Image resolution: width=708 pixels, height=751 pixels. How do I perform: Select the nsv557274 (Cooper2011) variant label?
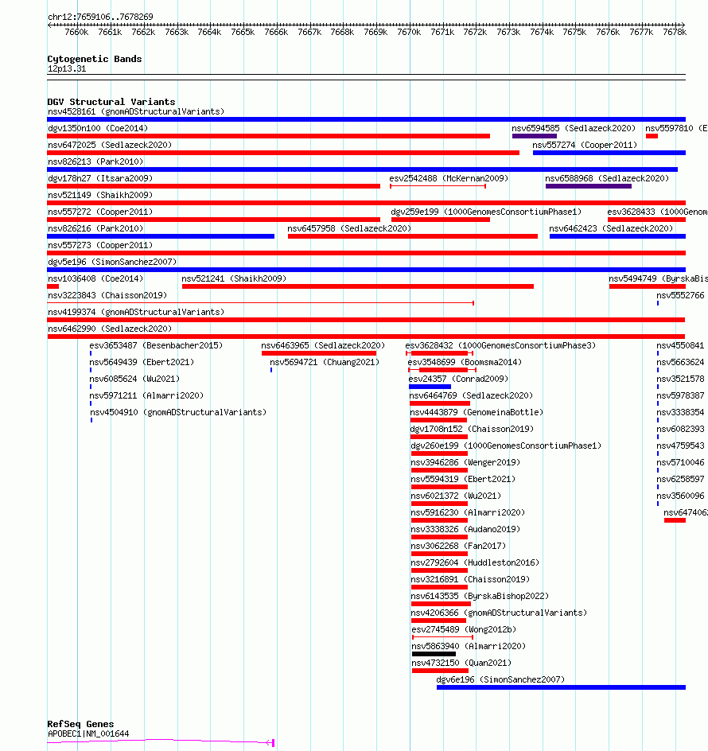click(585, 145)
